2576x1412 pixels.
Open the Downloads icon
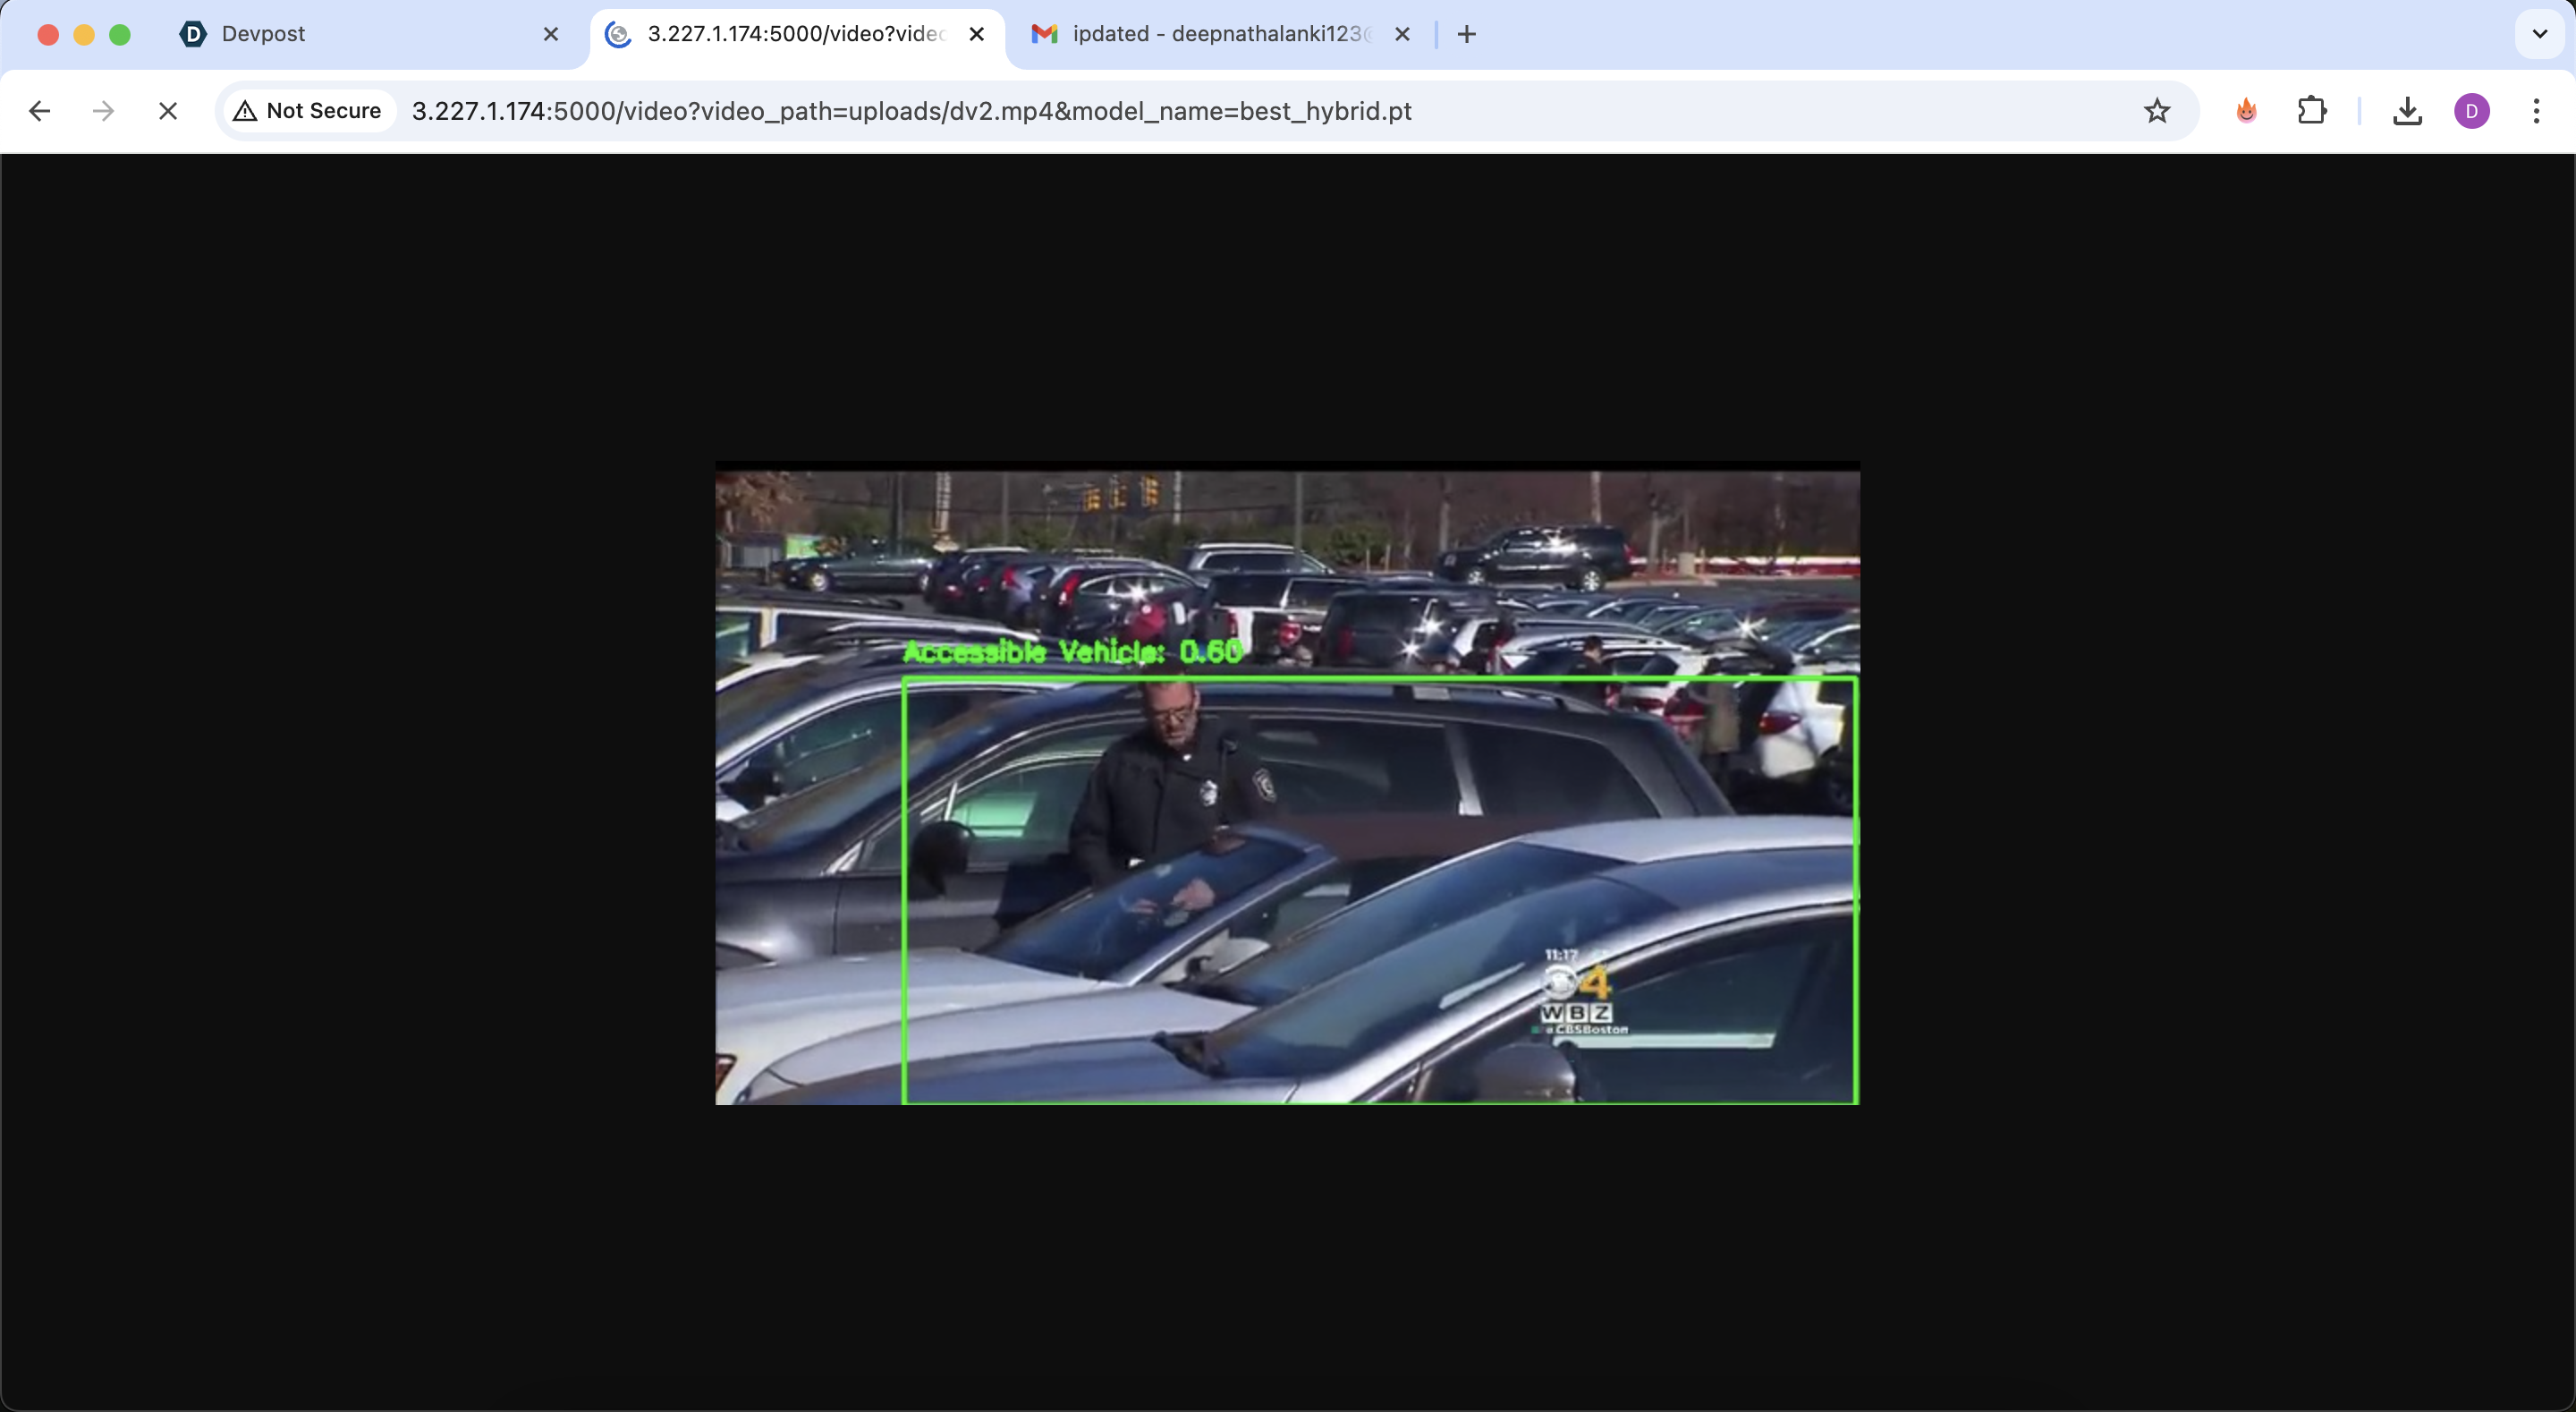tap(2407, 111)
